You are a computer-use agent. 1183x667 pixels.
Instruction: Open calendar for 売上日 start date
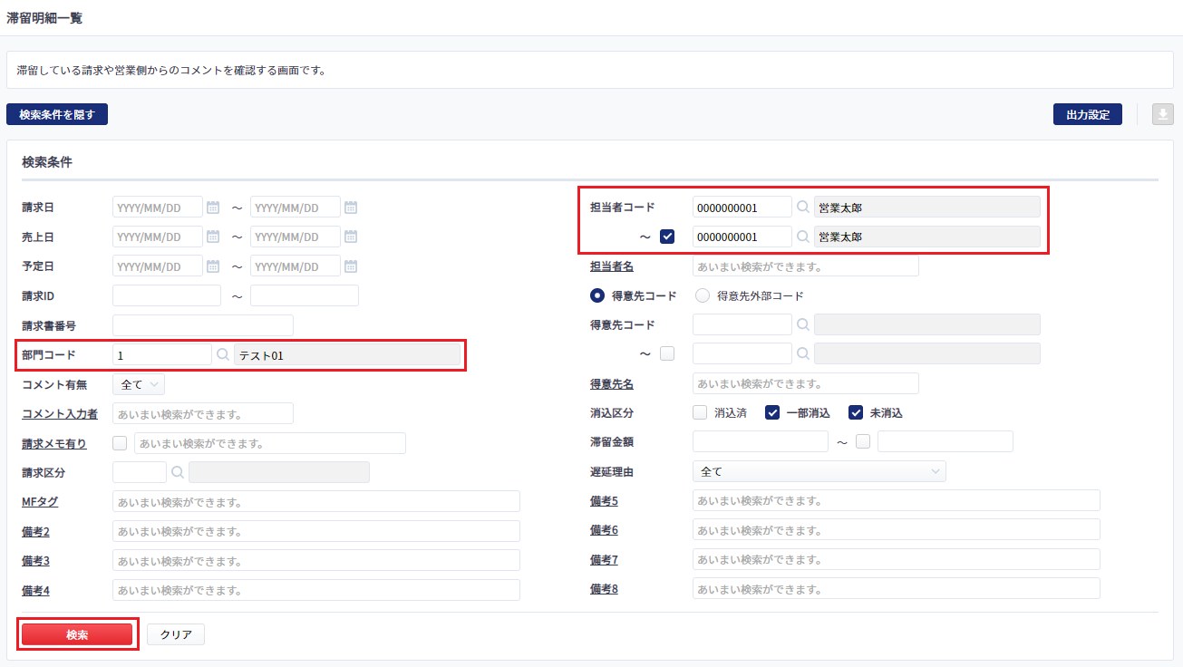pos(213,237)
